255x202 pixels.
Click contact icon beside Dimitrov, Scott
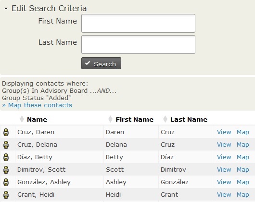6,170
